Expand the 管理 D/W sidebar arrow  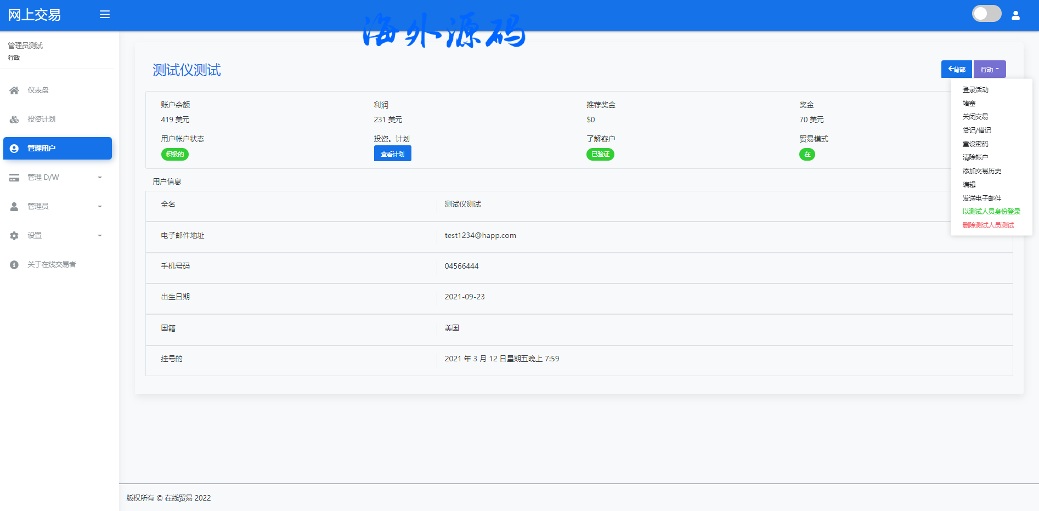click(100, 178)
